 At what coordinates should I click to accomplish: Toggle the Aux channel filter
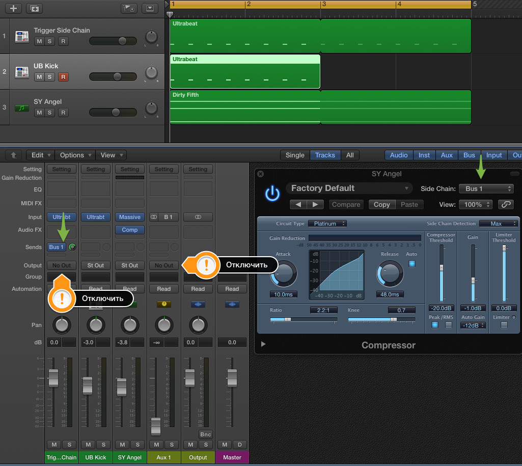[x=447, y=155]
